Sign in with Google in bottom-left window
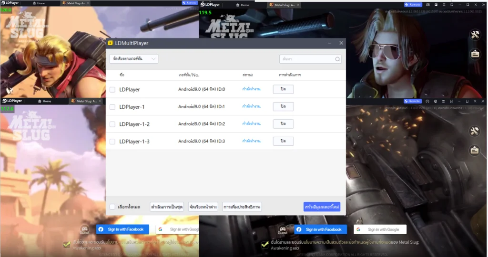Image resolution: width=488 pixels, height=257 pixels. (177, 229)
